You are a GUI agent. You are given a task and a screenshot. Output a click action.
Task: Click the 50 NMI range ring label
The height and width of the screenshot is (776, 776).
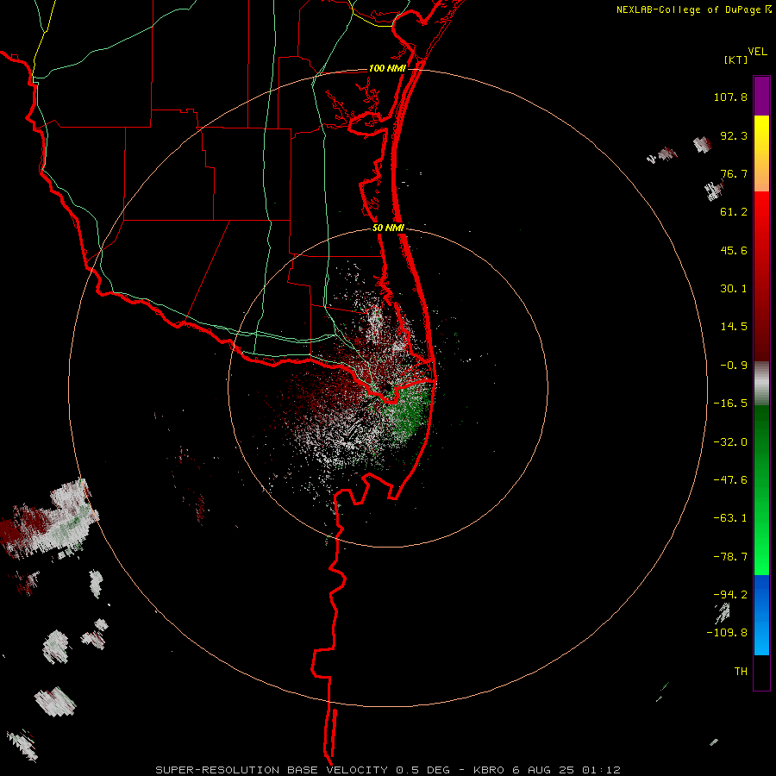(x=389, y=228)
